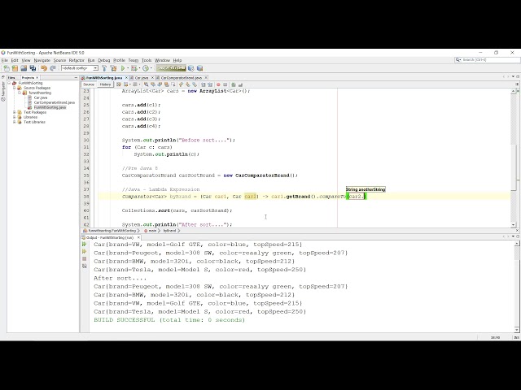The width and height of the screenshot is (521, 390).
Task: Run the project with green play icon
Action: click(x=123, y=68)
